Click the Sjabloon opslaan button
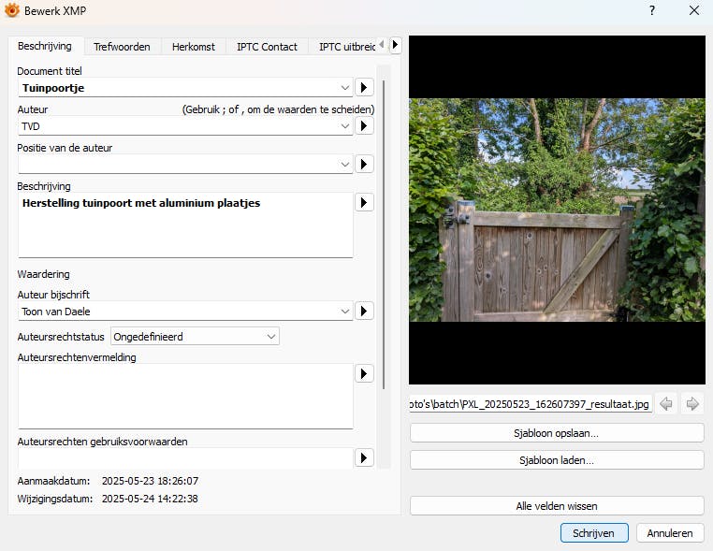 (x=557, y=433)
